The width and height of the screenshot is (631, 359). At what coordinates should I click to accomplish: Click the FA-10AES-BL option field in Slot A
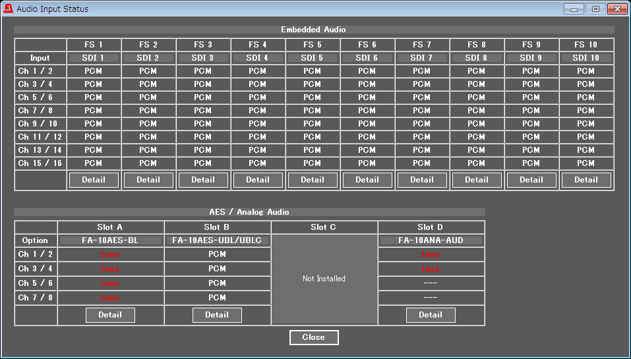tap(110, 240)
